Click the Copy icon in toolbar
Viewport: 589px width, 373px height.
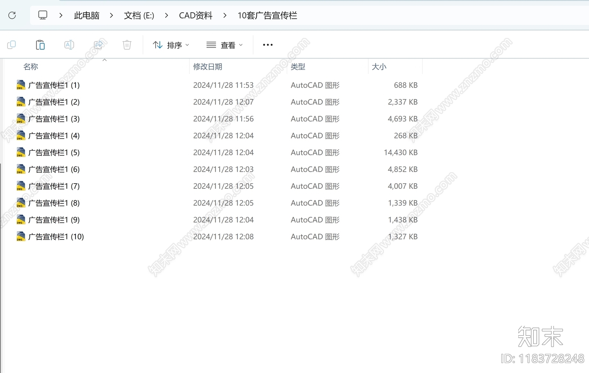click(11, 45)
